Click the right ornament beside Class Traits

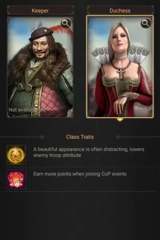(118, 137)
